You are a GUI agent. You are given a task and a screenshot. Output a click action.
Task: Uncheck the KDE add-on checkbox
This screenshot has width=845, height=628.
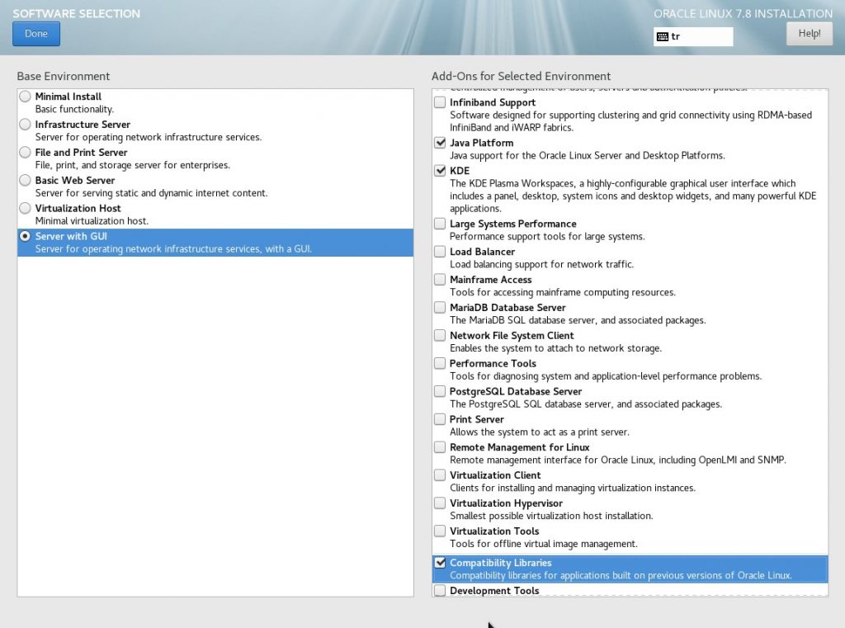[441, 171]
